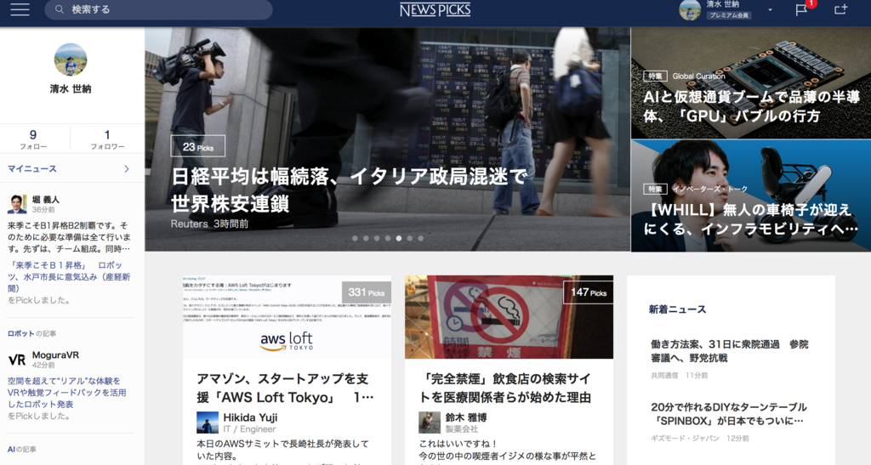Open 鈴木 雅博 avatar

(x=430, y=422)
